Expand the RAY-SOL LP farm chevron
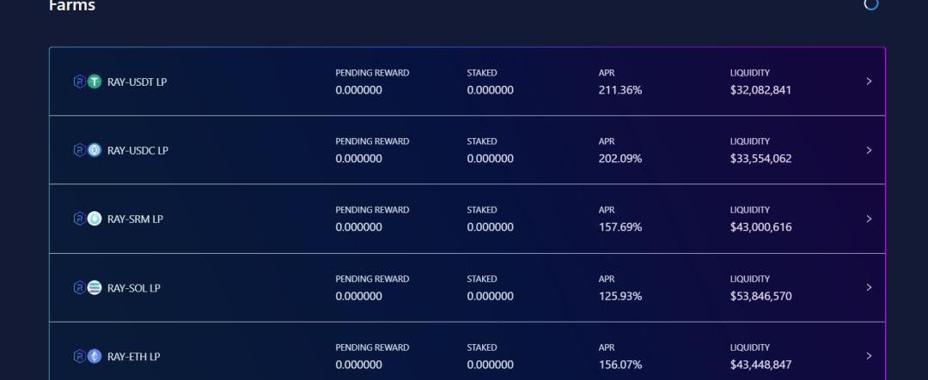Viewport: 928px width, 380px height. pos(869,287)
